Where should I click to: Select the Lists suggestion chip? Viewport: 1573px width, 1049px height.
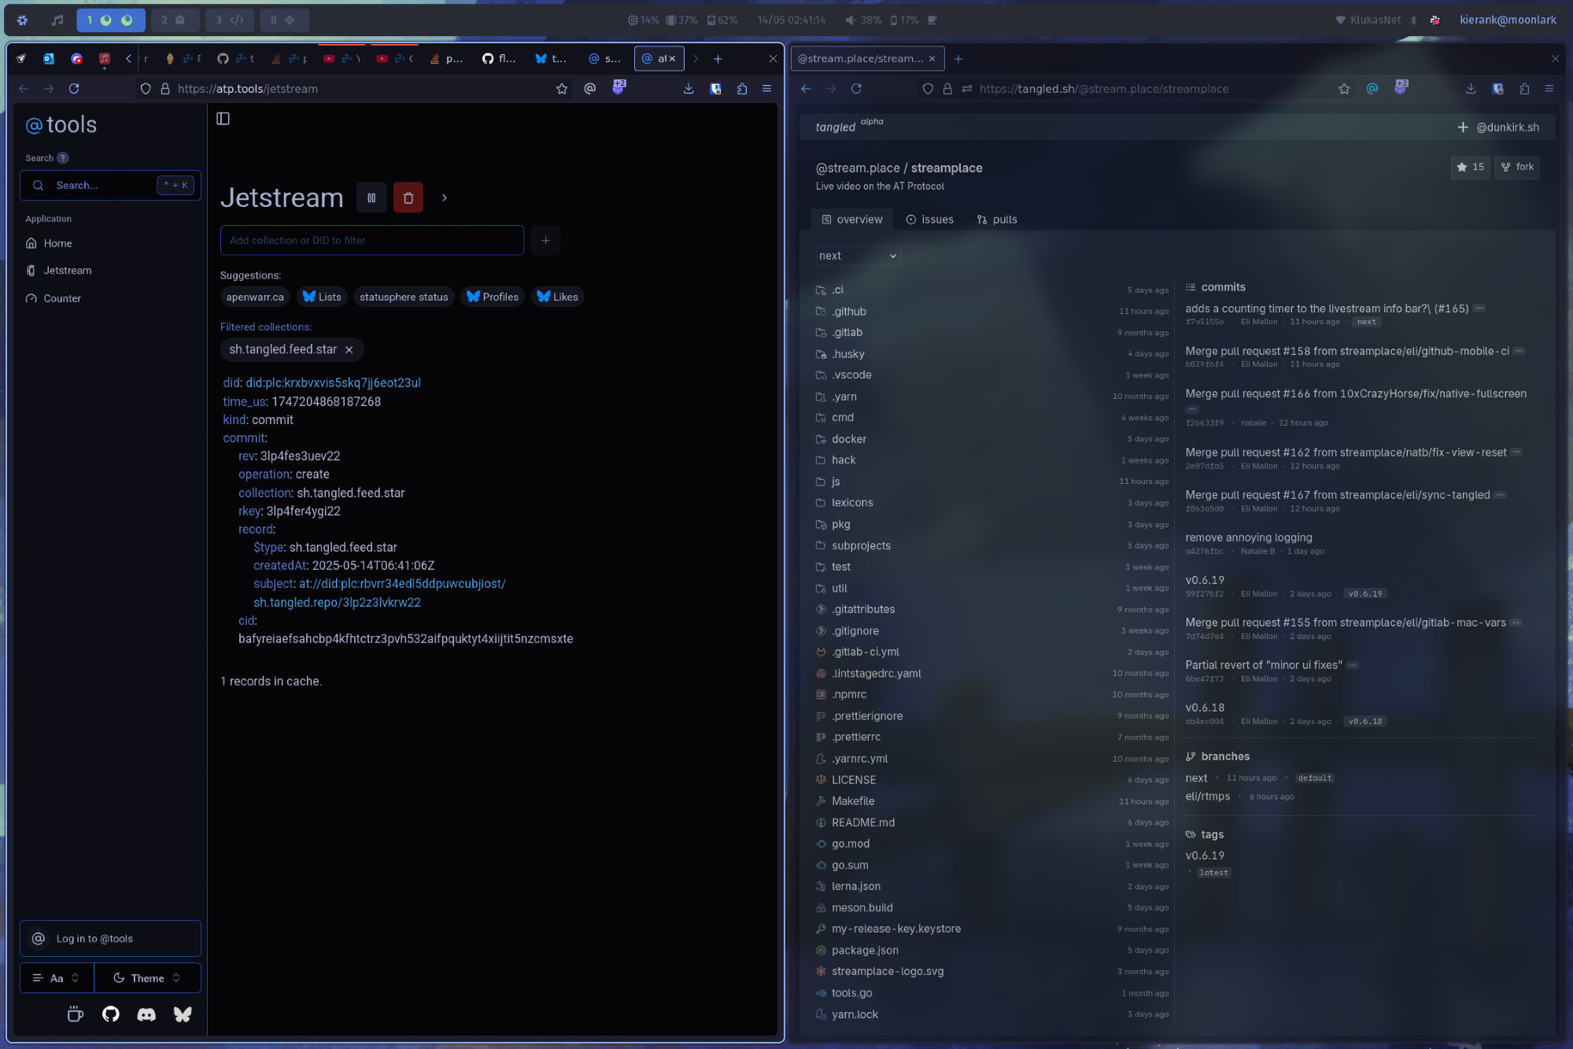point(322,297)
